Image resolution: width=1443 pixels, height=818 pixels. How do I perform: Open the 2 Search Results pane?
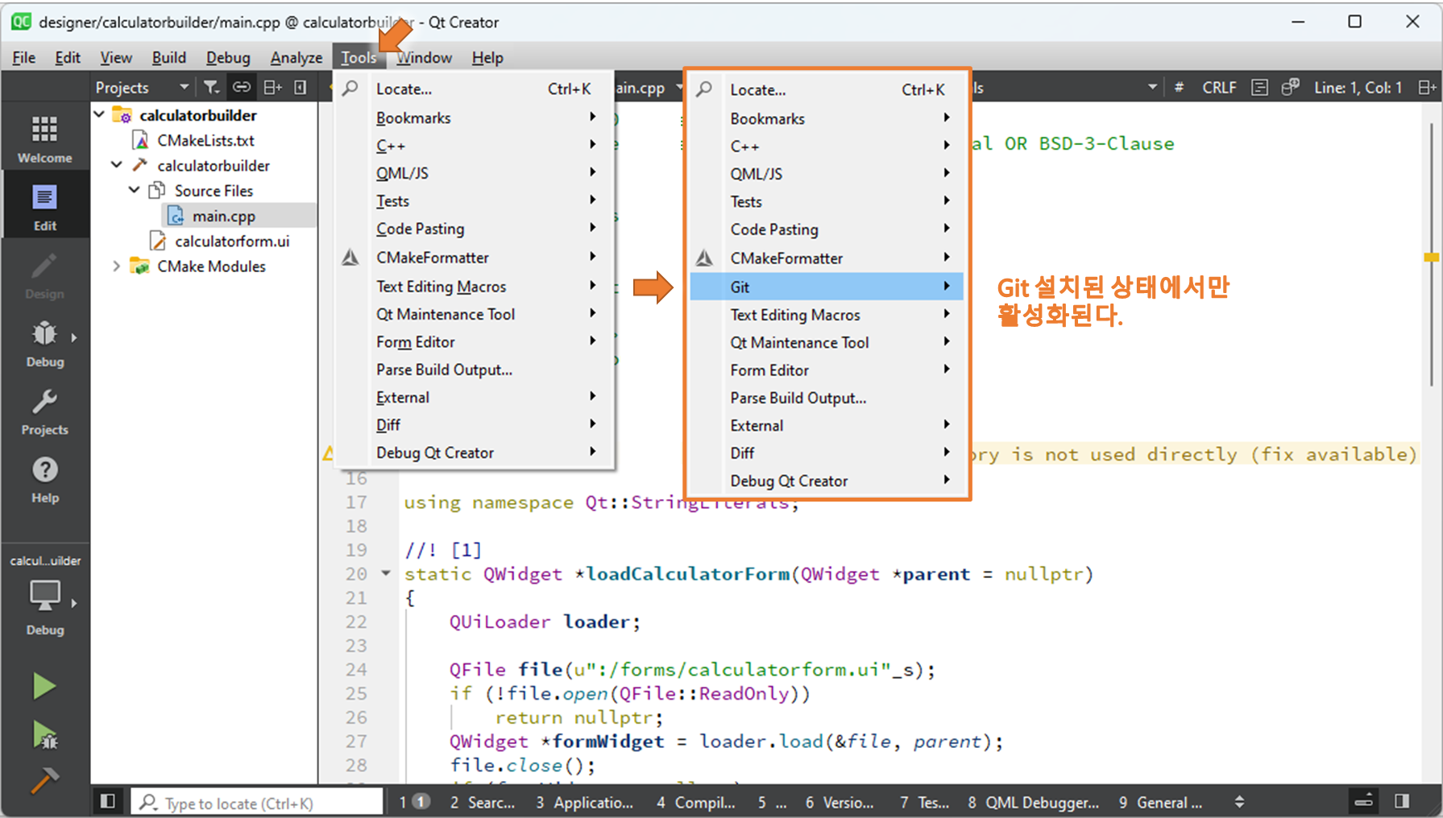(x=483, y=802)
